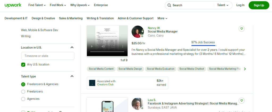Click Nancy's Social Media Manager title
The image size is (272, 112).
tap(163, 32)
